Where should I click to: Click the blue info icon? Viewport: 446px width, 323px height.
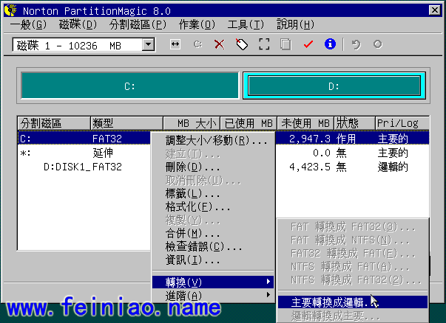pos(330,44)
